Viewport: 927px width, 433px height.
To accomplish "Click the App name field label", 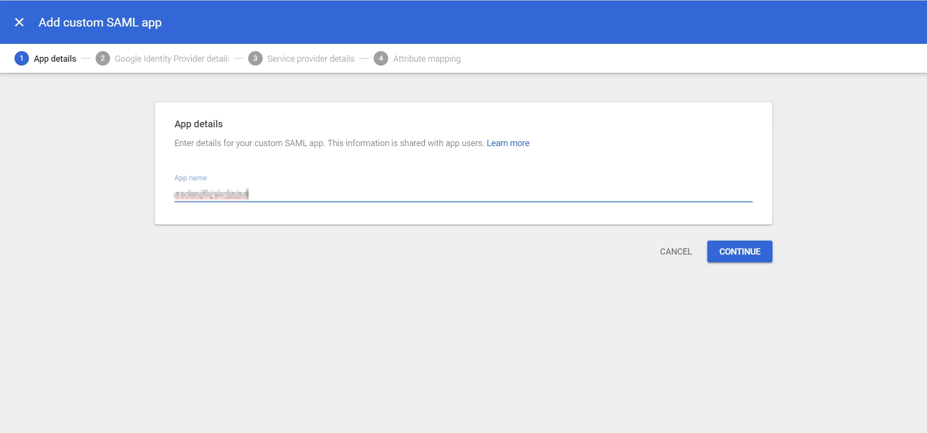I will pyautogui.click(x=190, y=178).
